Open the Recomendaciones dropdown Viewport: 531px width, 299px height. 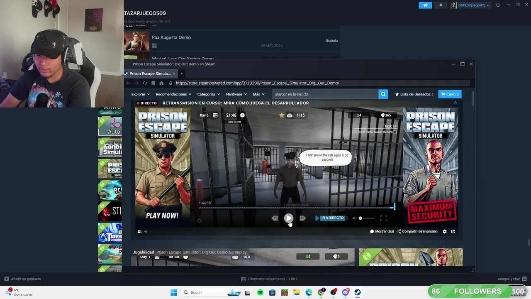pos(173,94)
